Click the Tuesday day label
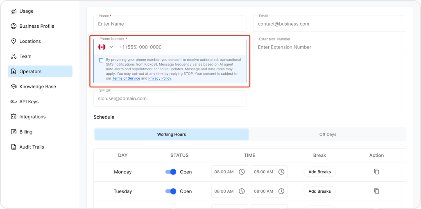Viewport: 421px width, 209px height. click(123, 191)
